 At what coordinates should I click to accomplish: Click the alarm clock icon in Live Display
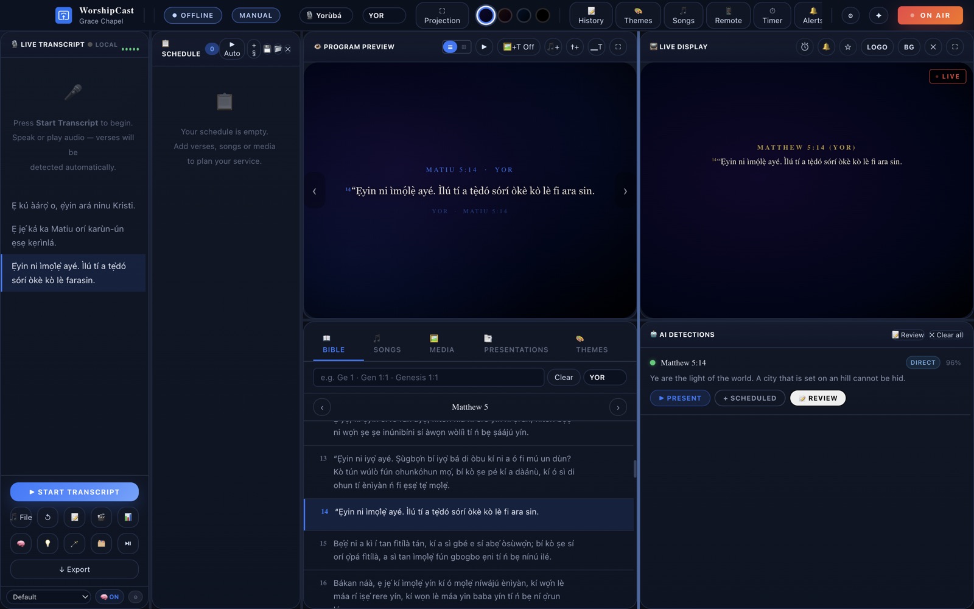click(805, 47)
